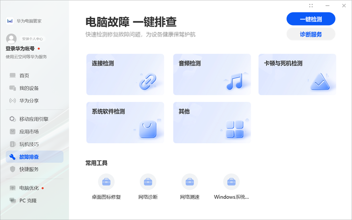352x220 pixels.
Task: Click the 移动应用引擎 icon
Action: 13,119
